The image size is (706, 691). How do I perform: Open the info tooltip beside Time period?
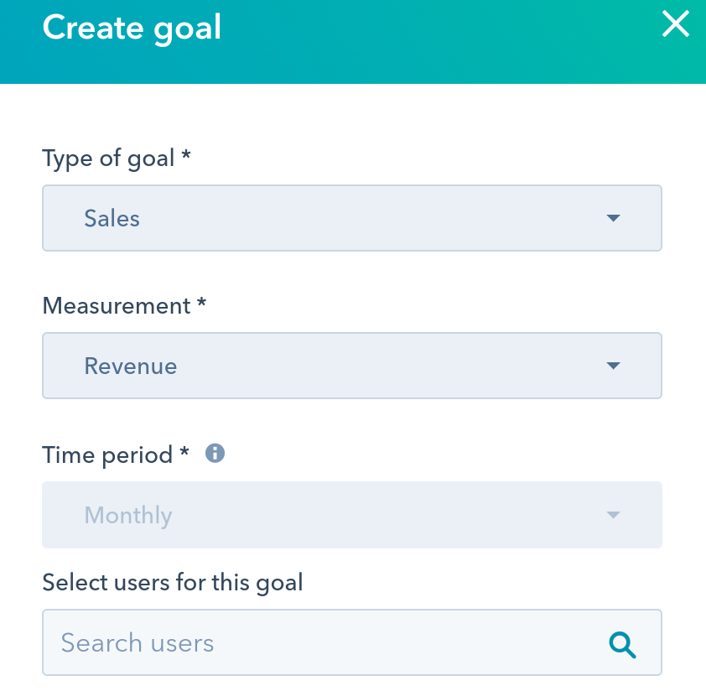[215, 454]
